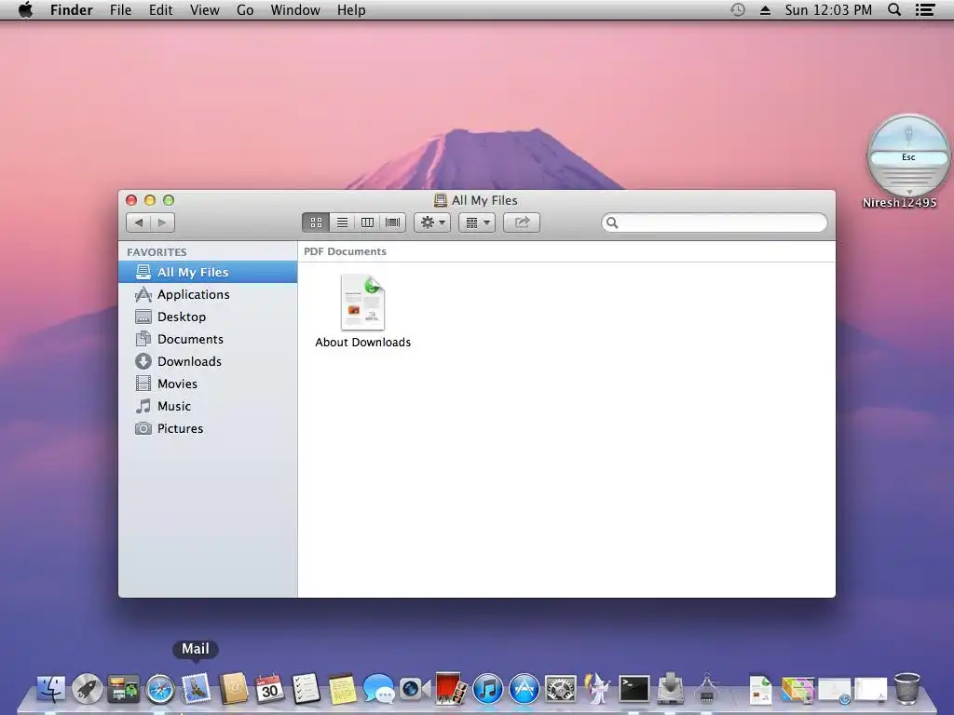954x715 pixels.
Task: Open Documents in the sidebar
Action: (208, 339)
